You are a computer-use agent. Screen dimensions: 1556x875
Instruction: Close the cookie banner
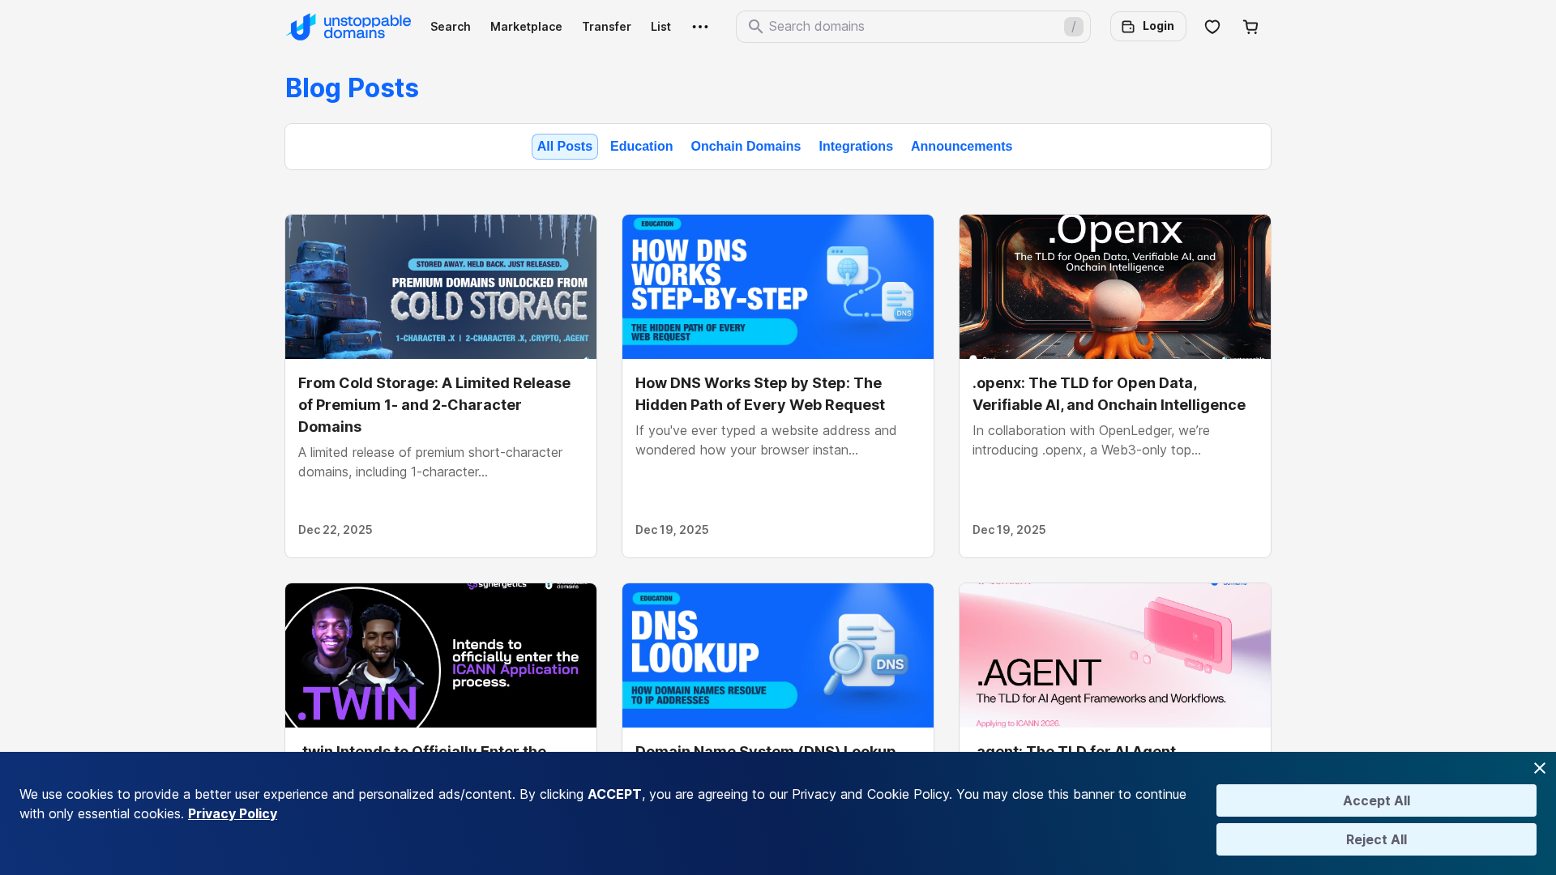pos(1539,768)
